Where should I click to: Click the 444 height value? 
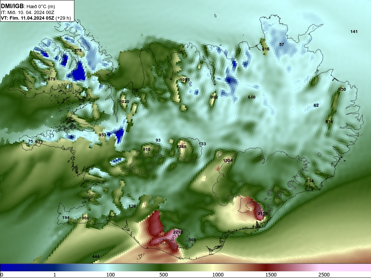pos(96,257)
